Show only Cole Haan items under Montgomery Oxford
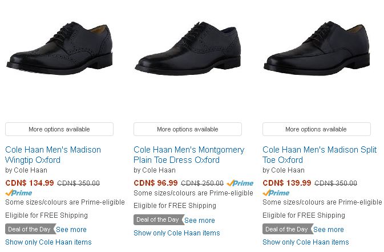Viewport: 384px width, 252px height. click(x=177, y=233)
